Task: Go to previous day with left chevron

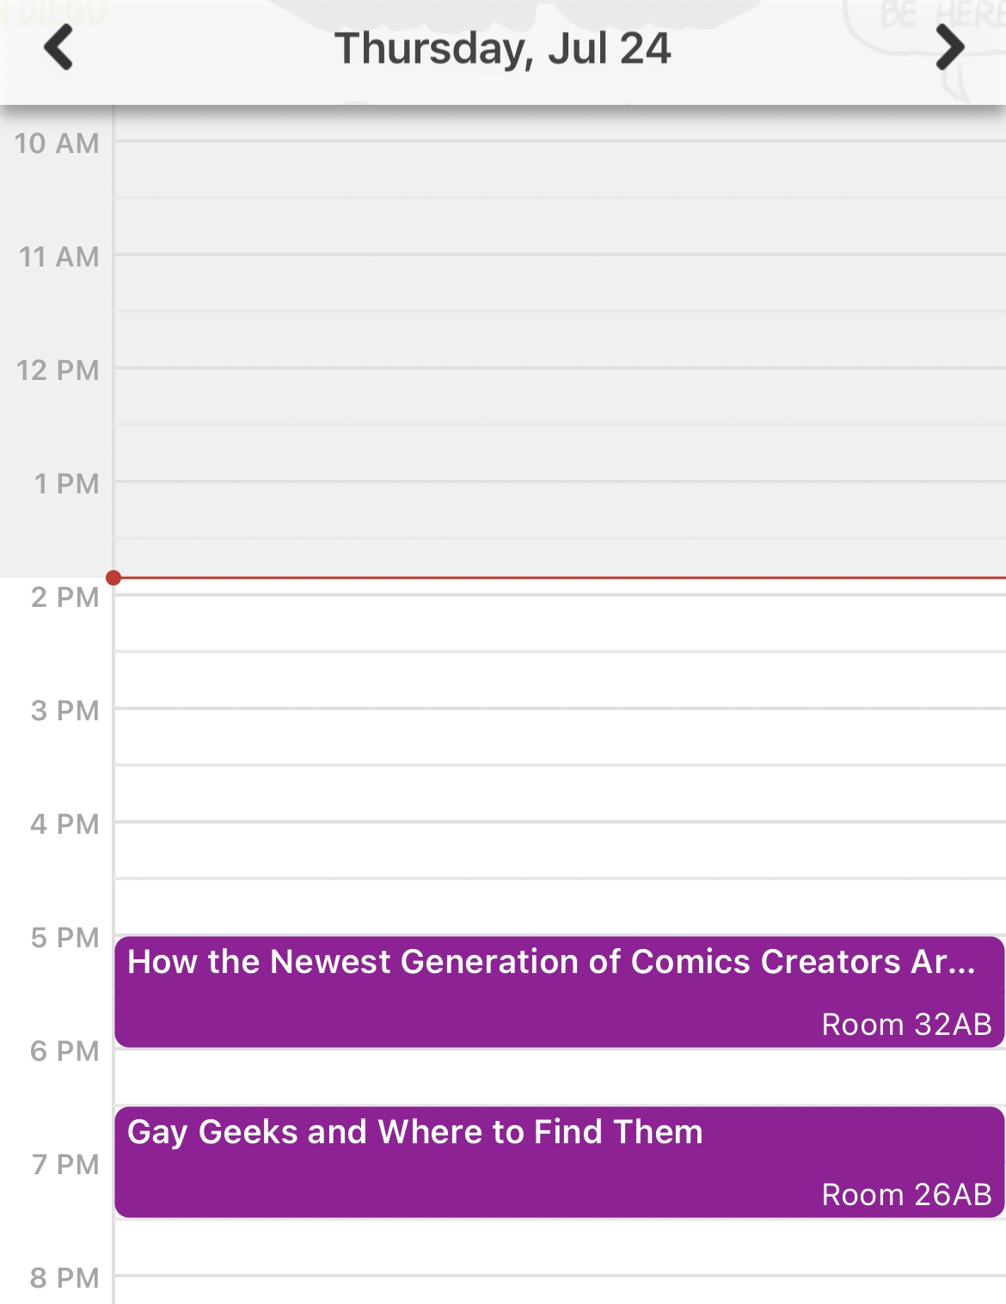Action: click(58, 47)
